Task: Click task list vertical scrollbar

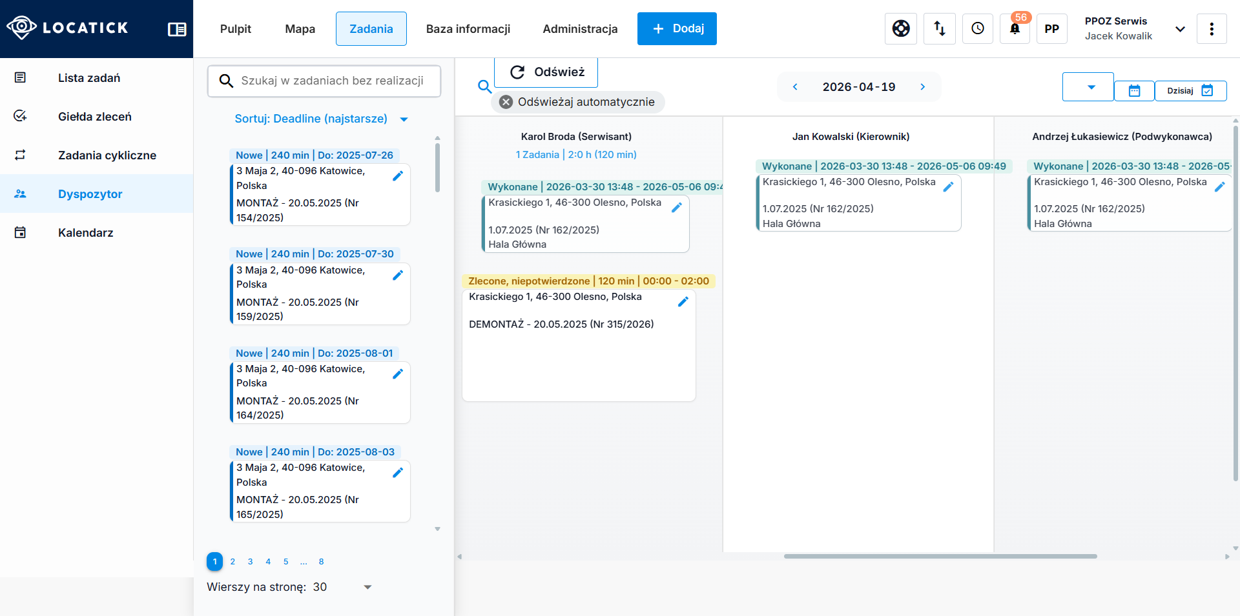Action: (437, 168)
